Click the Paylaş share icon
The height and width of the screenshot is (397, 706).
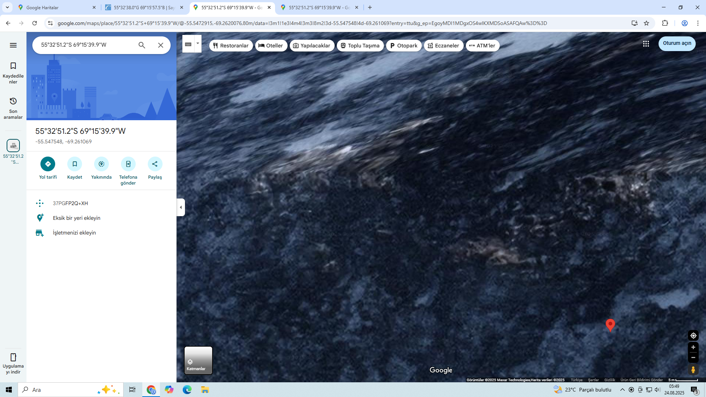click(x=155, y=164)
